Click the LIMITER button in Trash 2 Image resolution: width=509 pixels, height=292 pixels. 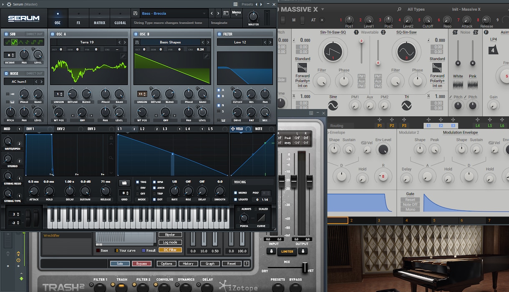[x=287, y=251]
